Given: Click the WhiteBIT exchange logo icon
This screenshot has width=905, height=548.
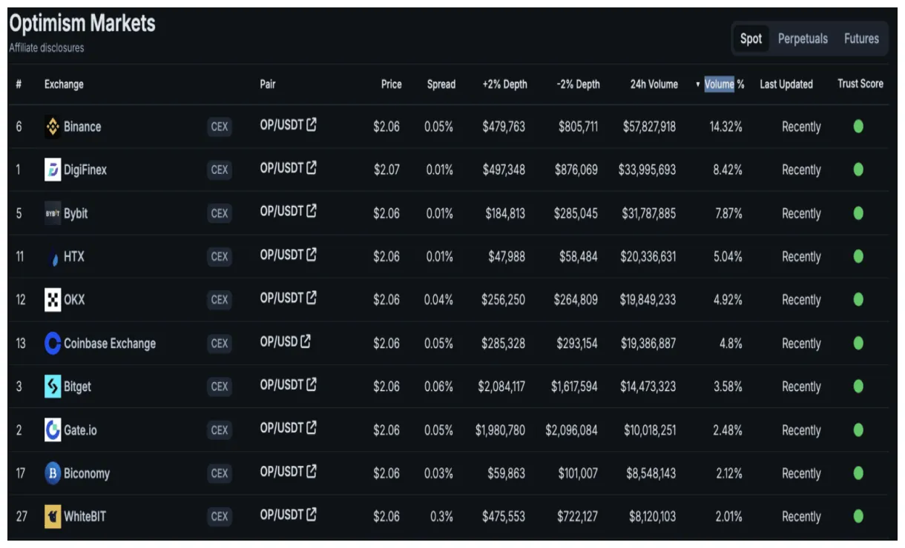Looking at the screenshot, I should tap(53, 516).
